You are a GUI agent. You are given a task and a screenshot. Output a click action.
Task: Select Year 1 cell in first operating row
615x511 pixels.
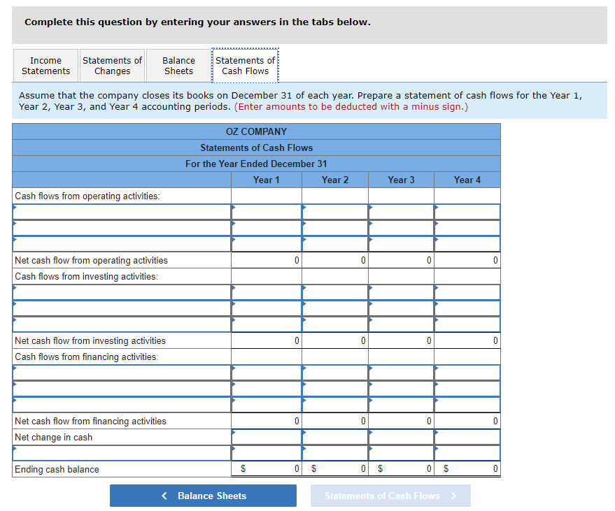[267, 212]
